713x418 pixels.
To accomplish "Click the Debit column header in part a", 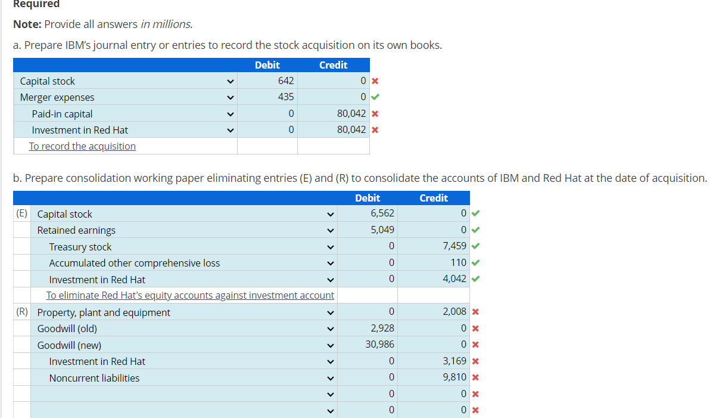I will pos(267,65).
